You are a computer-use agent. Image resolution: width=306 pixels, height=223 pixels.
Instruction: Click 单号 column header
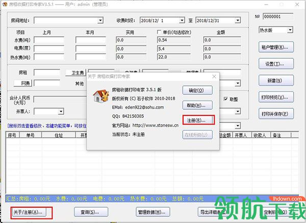(x=31, y=135)
